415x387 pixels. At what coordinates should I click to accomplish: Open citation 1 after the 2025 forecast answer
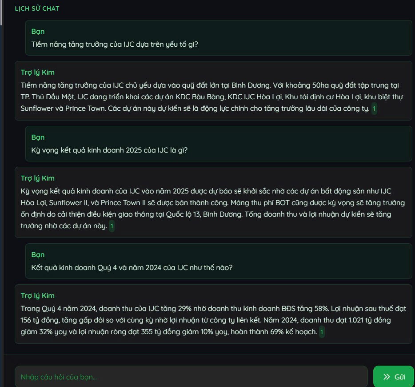pos(112,226)
